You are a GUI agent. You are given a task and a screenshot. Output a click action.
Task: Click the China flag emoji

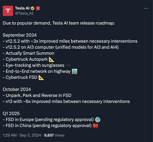pos(95,126)
